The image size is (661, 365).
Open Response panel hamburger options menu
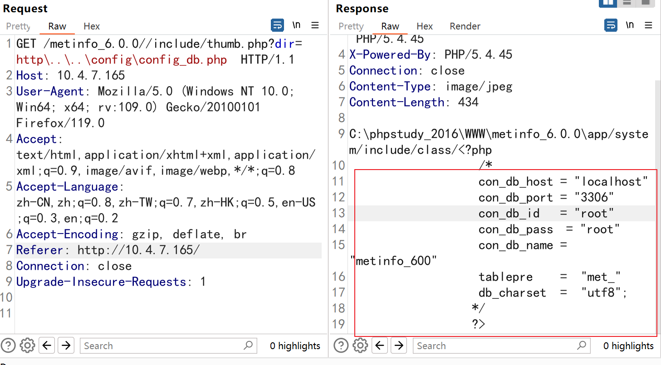[649, 25]
